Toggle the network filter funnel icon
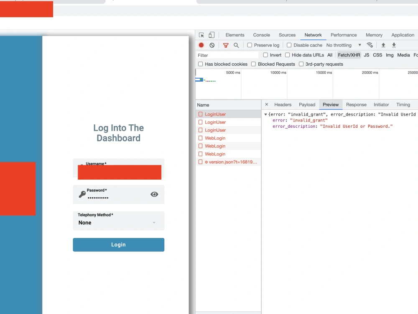This screenshot has width=418, height=314. (x=226, y=45)
